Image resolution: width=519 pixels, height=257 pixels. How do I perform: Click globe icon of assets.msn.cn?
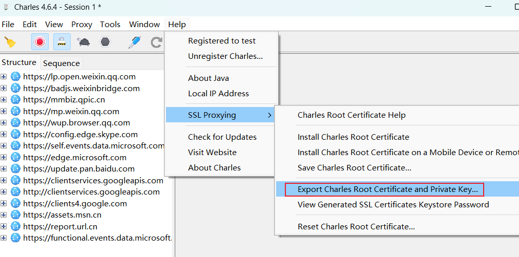coord(15,215)
